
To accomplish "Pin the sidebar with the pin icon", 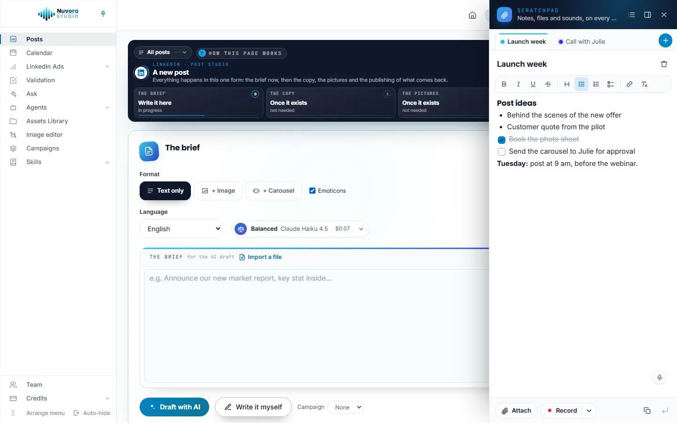I will pos(103,14).
